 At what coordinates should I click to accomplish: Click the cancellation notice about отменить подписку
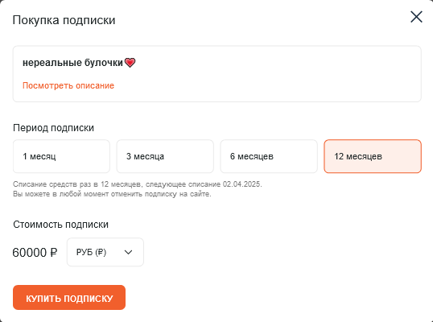[x=112, y=194]
